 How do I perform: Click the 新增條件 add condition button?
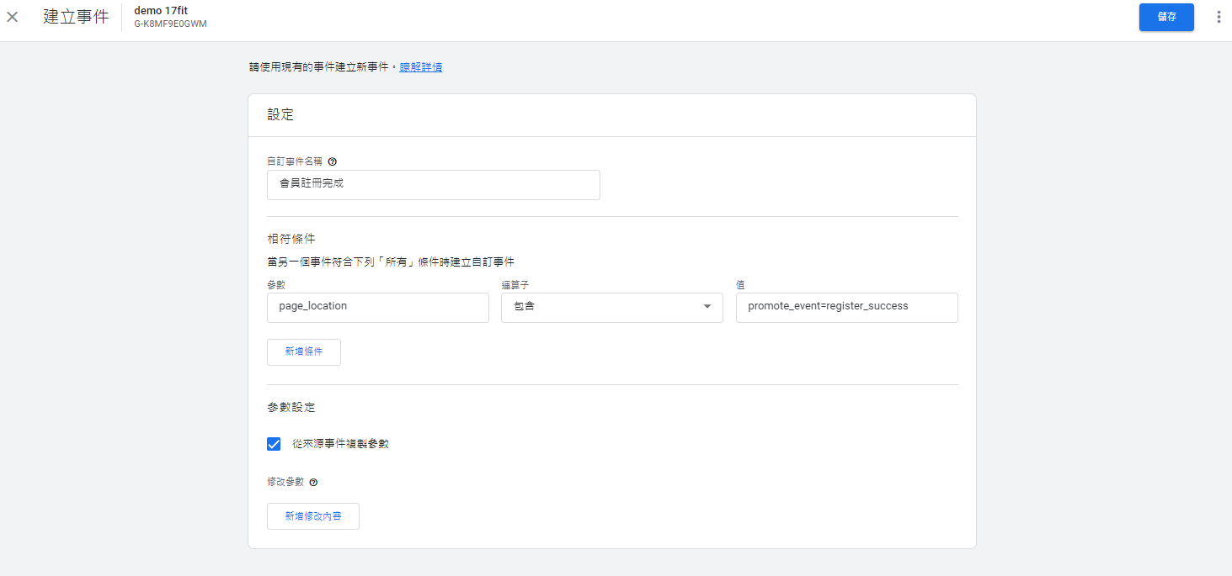304,352
